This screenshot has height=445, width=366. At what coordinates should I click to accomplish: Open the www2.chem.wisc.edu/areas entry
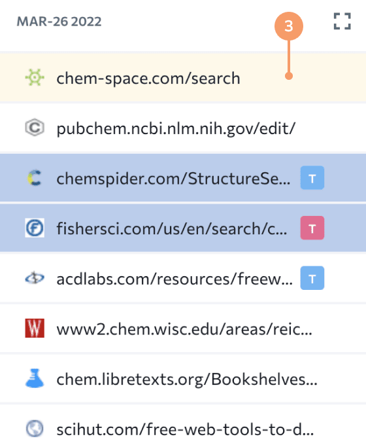[x=184, y=329]
